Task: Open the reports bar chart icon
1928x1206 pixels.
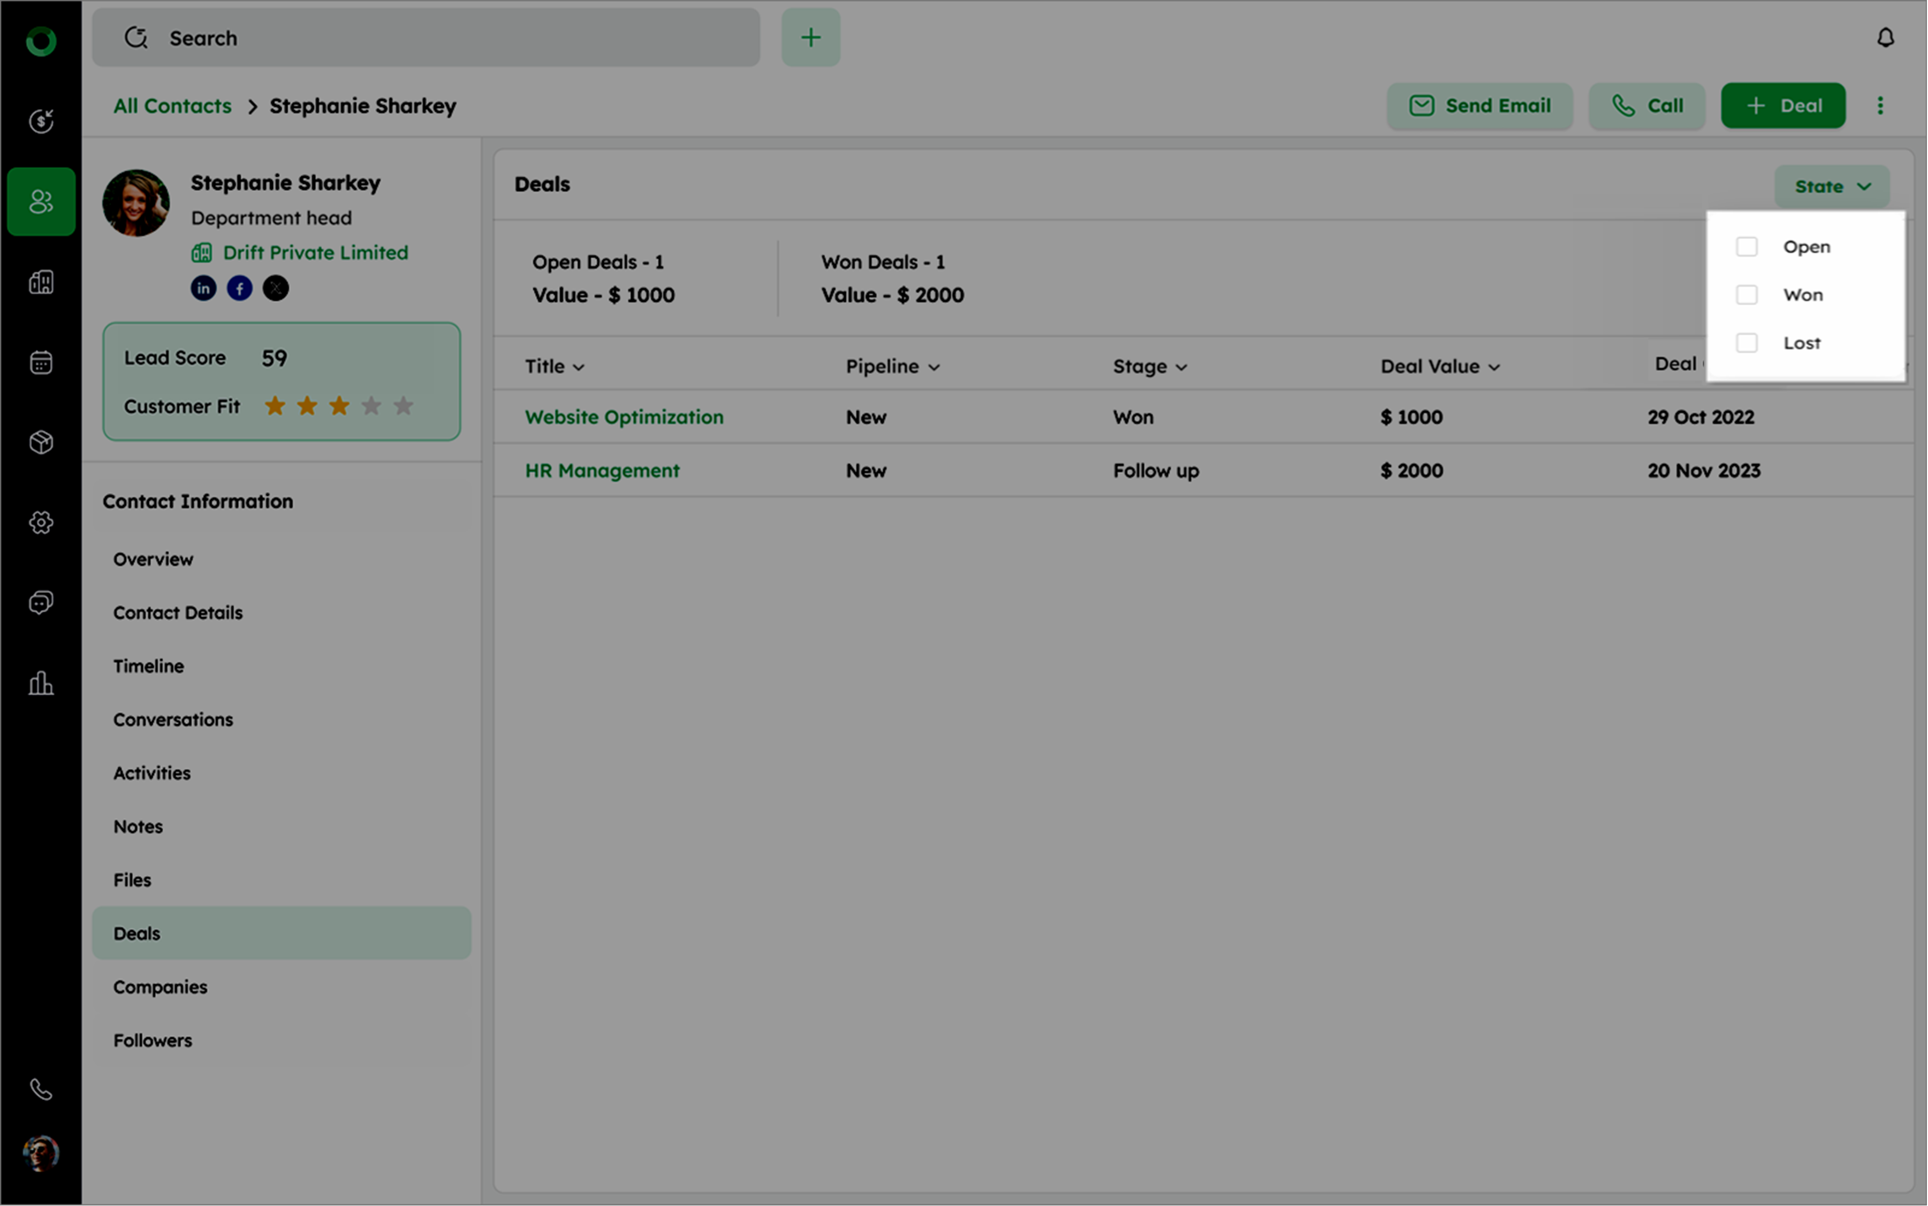Action: tap(41, 683)
